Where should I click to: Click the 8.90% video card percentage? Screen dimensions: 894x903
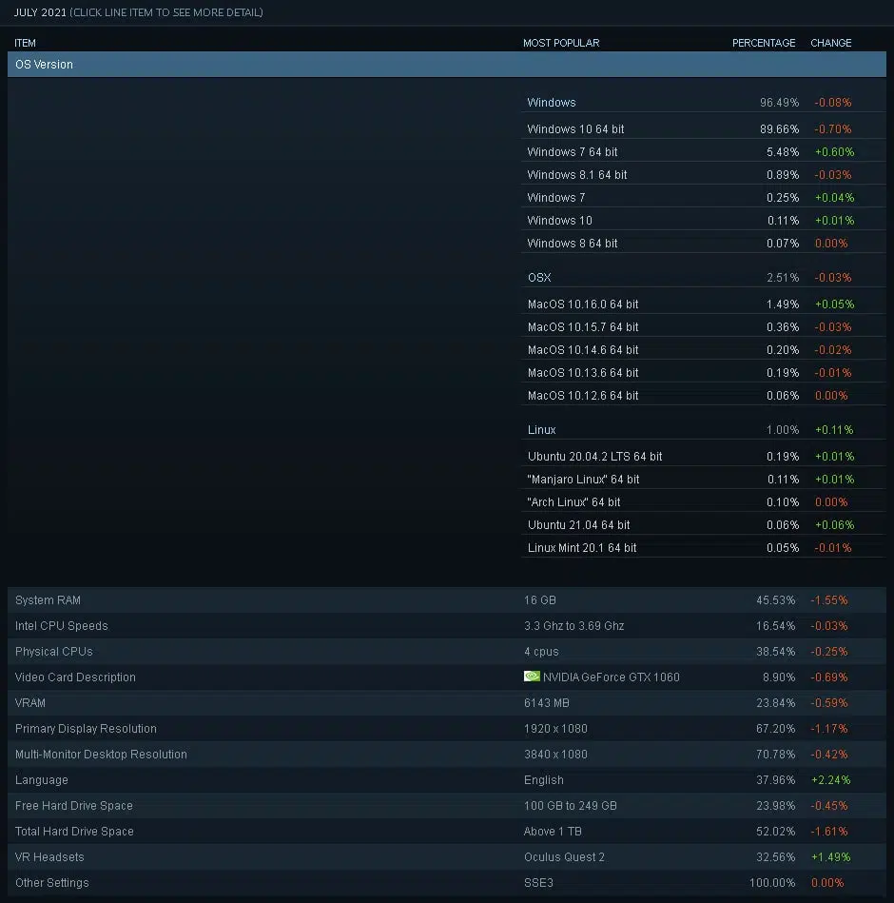[x=779, y=677]
